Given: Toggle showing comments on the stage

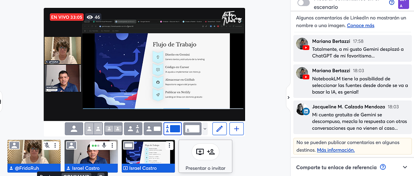Looking at the screenshot, I should (303, 3).
